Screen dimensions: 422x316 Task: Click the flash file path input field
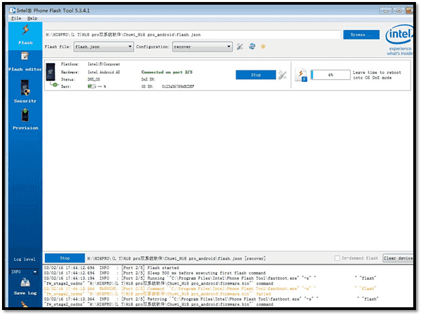point(193,35)
